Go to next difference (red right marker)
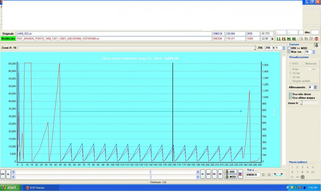The image size is (321, 192). pyautogui.click(x=220, y=174)
